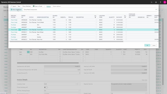
Task: Open the CO. column filter dropdown arrow
Action: coord(95,17)
